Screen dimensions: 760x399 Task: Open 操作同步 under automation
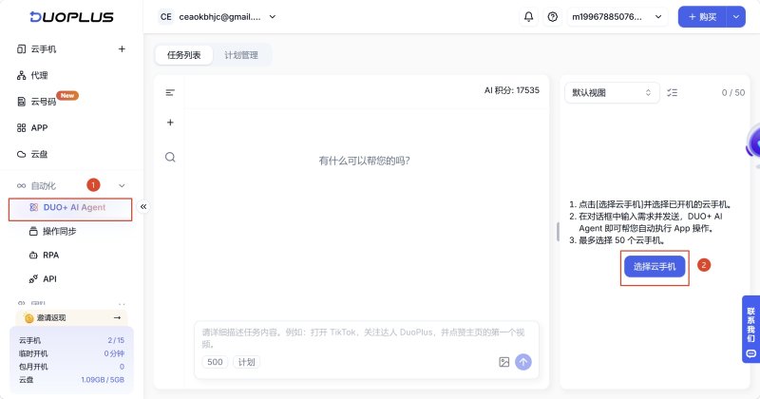59,231
